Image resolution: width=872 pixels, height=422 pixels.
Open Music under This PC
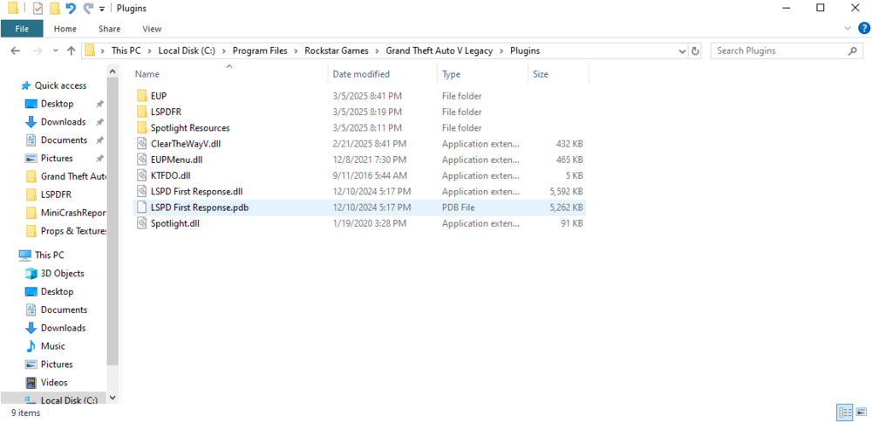coord(53,346)
